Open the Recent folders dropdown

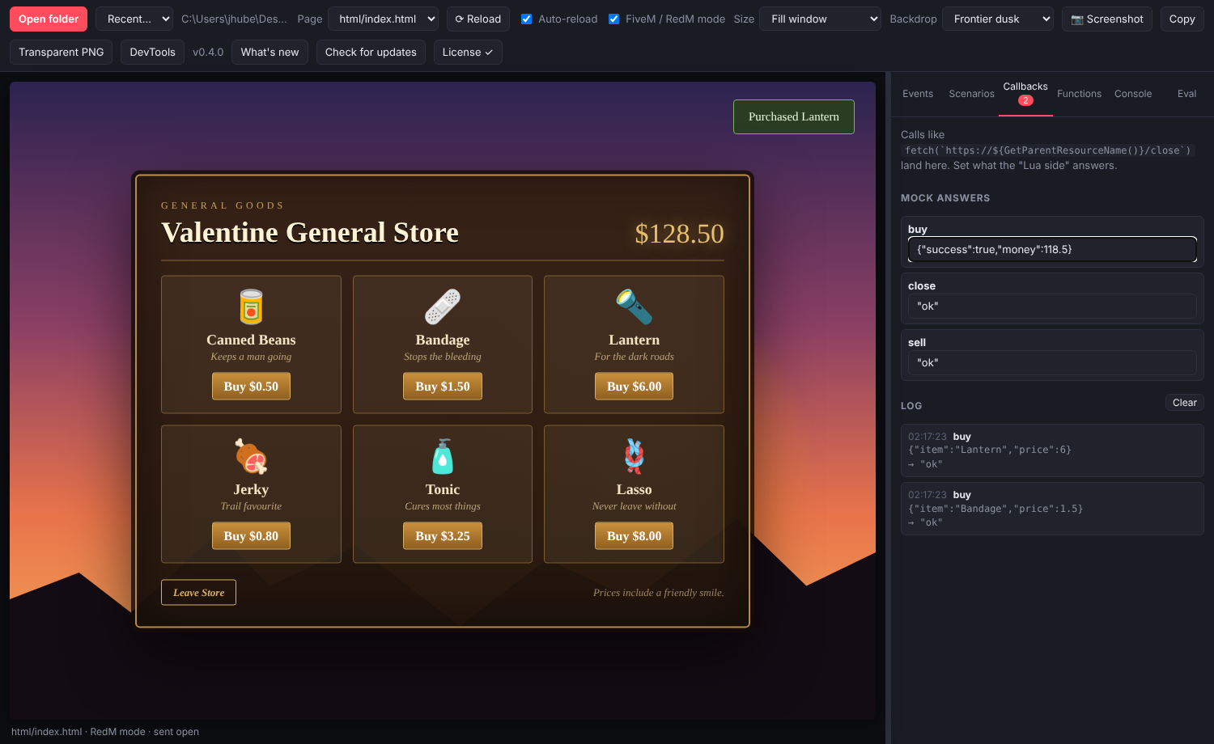[134, 19]
